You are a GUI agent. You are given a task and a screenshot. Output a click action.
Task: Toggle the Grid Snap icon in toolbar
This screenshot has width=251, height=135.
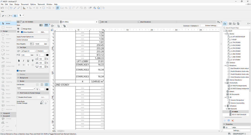click(37, 8)
